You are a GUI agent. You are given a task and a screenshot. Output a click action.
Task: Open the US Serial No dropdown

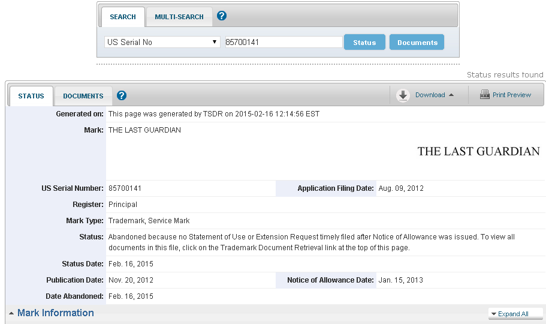point(162,42)
